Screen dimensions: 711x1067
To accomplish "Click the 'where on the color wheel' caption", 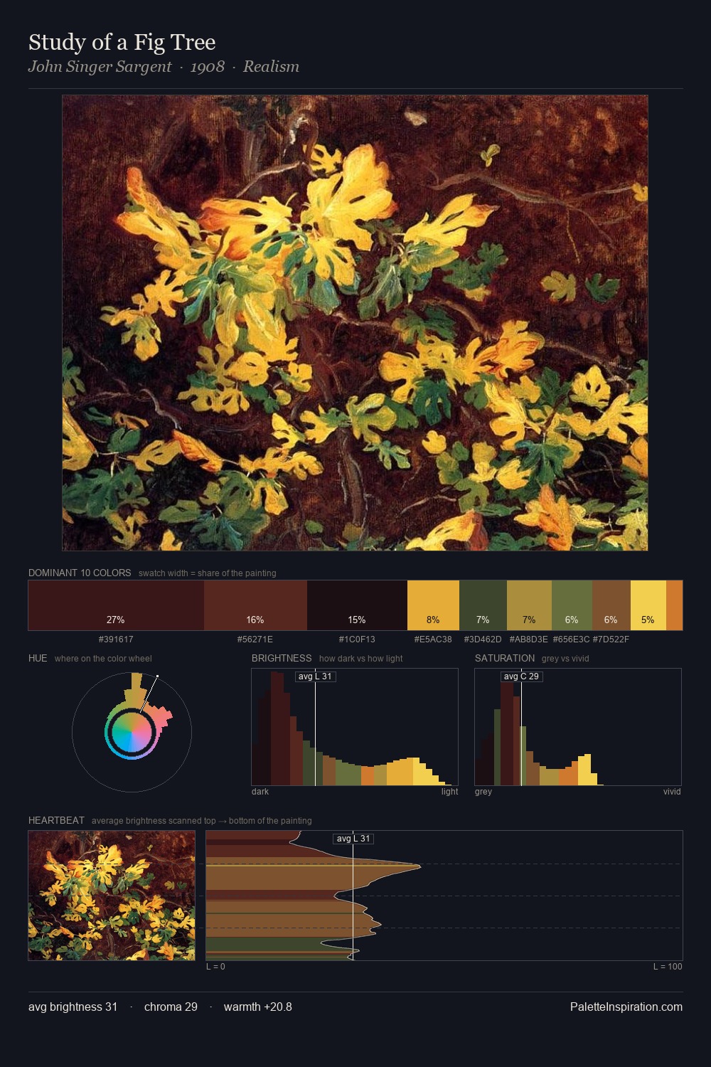I will [x=103, y=659].
